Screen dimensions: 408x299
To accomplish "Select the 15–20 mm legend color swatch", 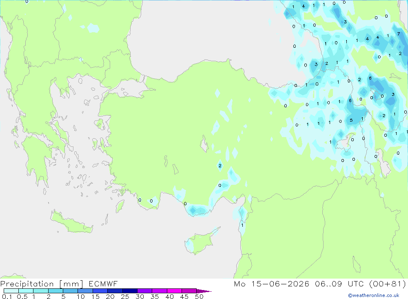I will click(x=100, y=291).
